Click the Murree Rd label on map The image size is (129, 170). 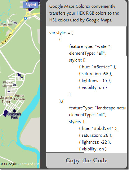click(7, 38)
